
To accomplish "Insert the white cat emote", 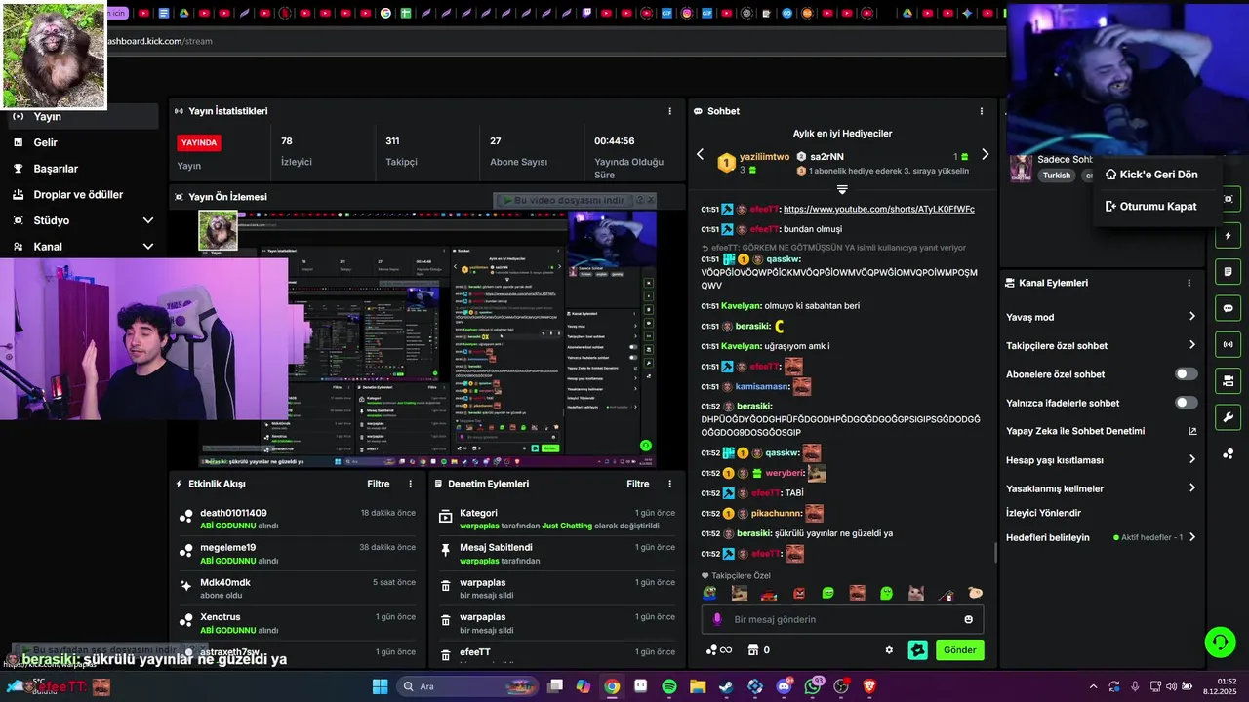I will pyautogui.click(x=916, y=593).
